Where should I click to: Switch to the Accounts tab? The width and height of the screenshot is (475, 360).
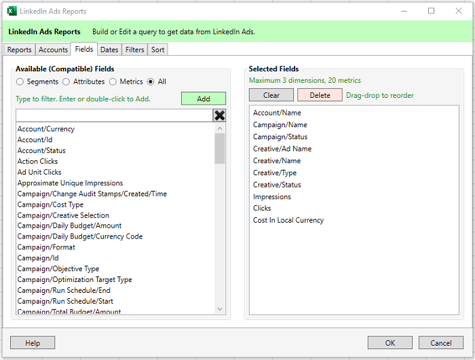pyautogui.click(x=53, y=50)
